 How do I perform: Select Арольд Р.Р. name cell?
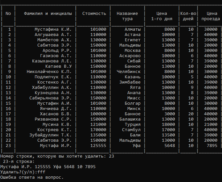[57, 51]
